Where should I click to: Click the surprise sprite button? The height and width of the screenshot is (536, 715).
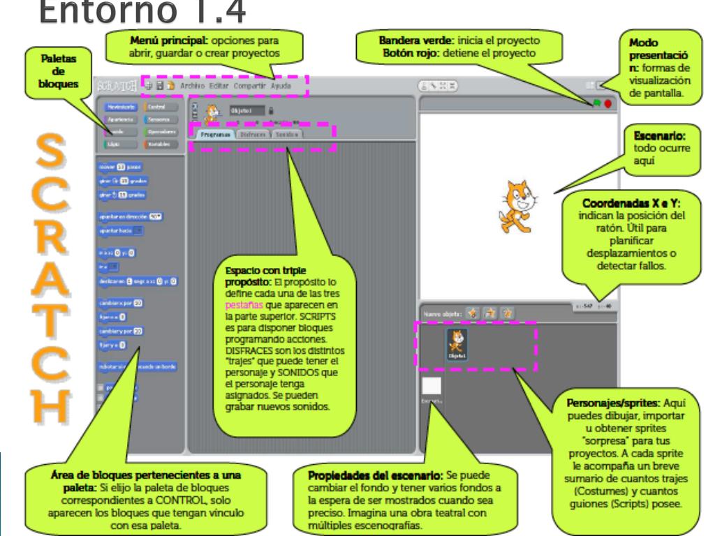[x=507, y=313]
